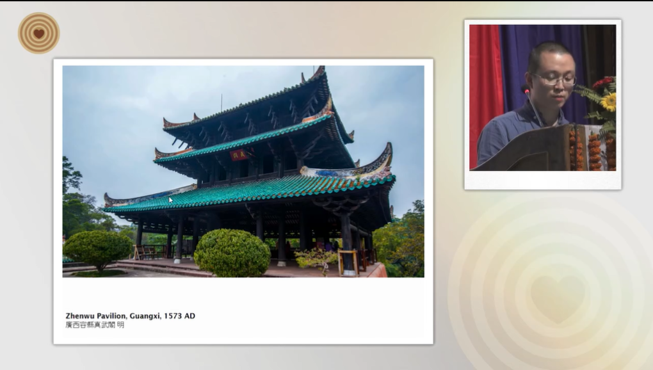Click the large round bush in photo center
The width and height of the screenshot is (653, 370).
click(x=232, y=253)
